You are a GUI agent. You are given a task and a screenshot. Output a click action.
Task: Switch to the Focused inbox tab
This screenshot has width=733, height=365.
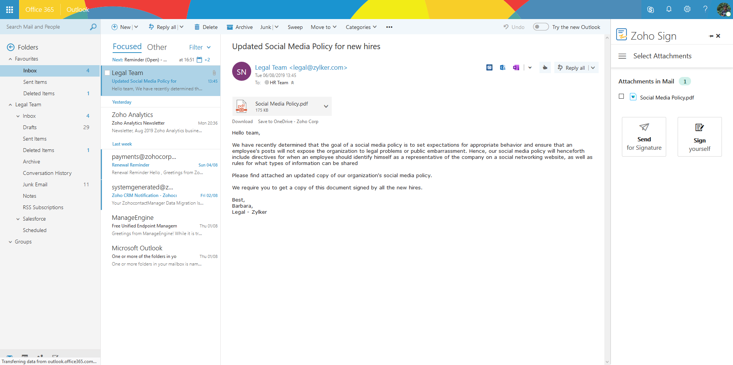pyautogui.click(x=127, y=46)
